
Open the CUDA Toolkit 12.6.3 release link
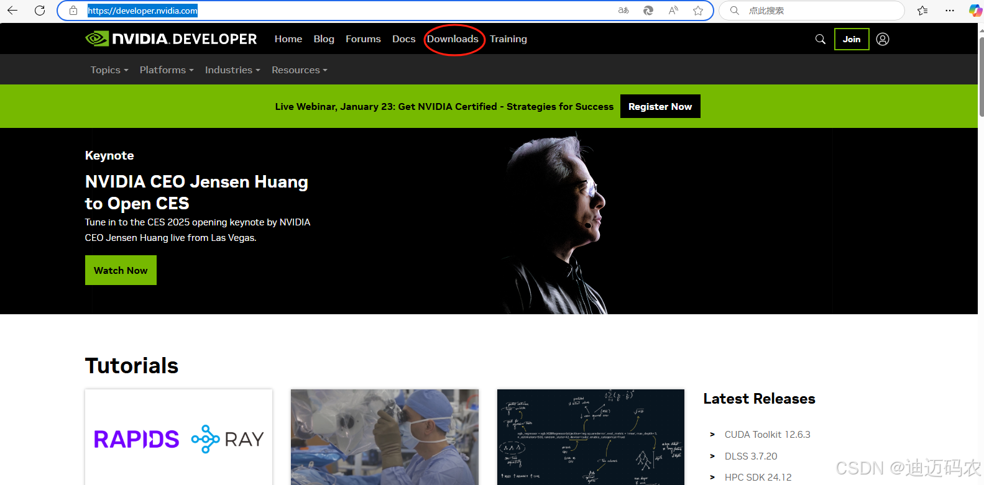[x=768, y=435]
